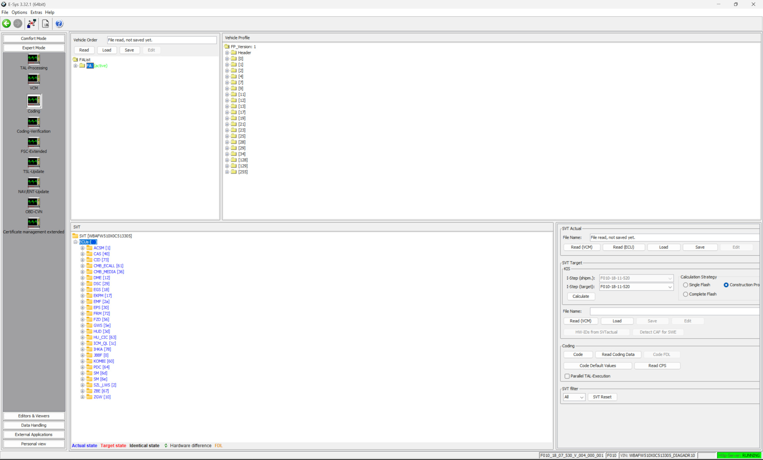763x460 pixels.
Task: Click the green back arrow icon
Action: [x=7, y=23]
